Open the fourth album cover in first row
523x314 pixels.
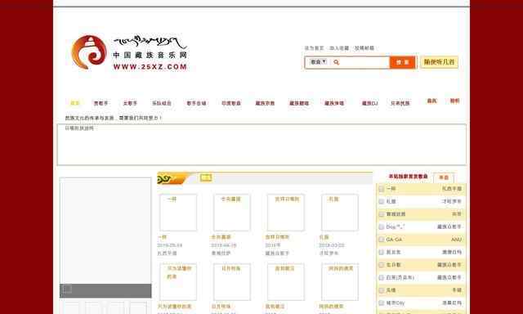[x=340, y=213]
